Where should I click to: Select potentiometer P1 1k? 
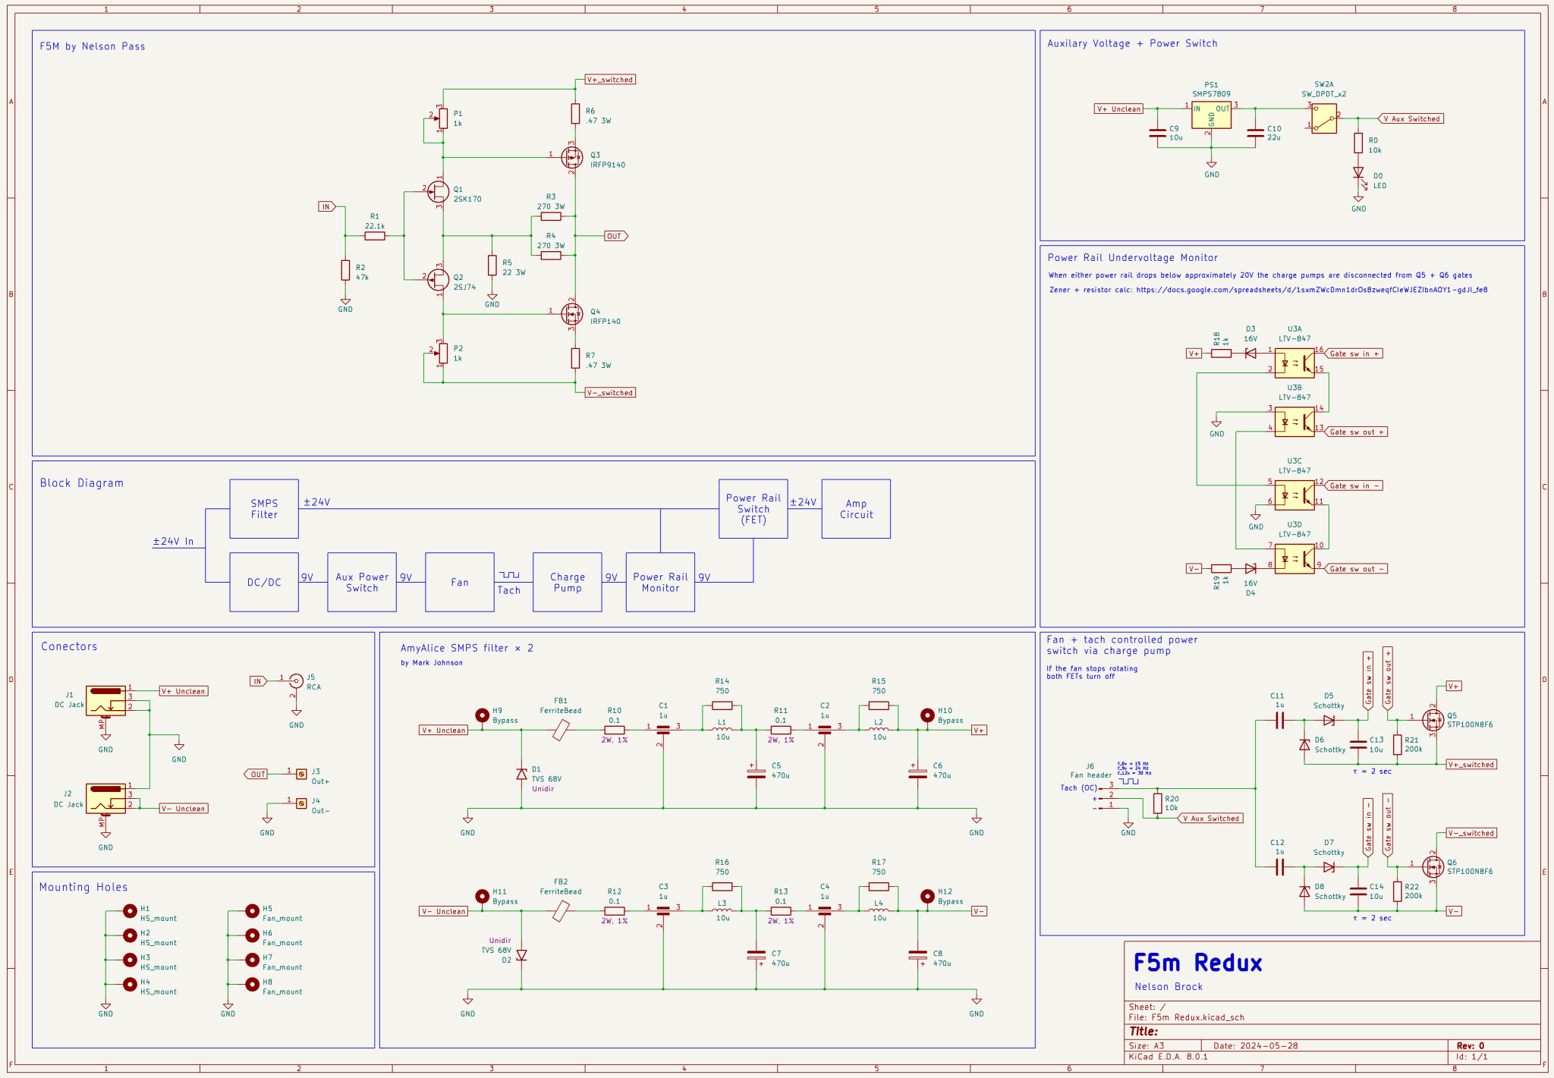442,118
